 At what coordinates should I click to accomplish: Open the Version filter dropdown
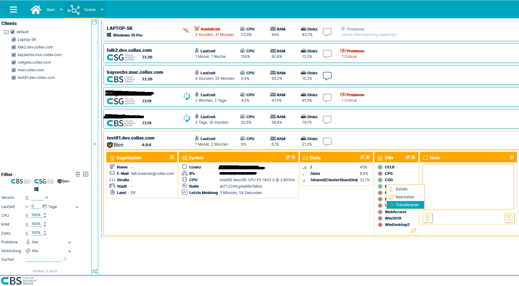[x=47, y=198]
